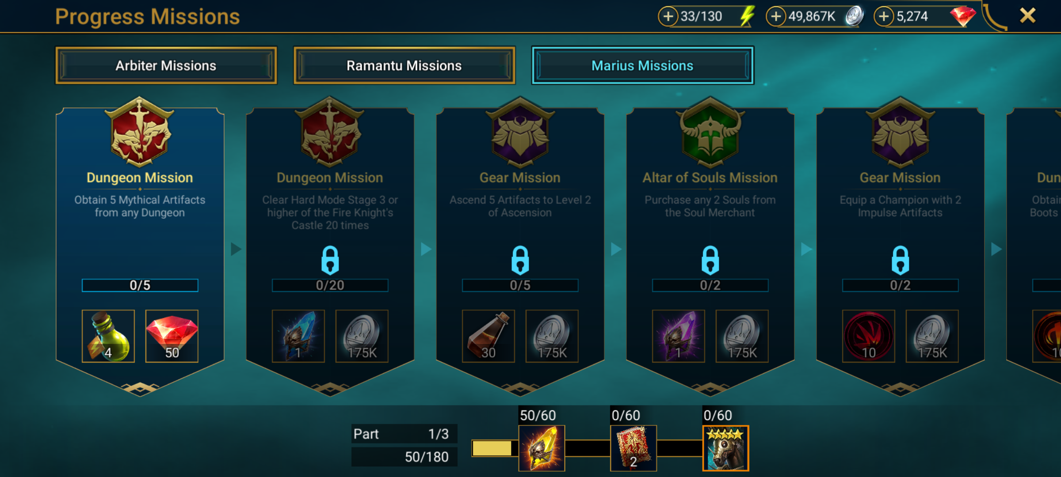
Task: Select the Marius Missions tab
Action: [x=642, y=65]
